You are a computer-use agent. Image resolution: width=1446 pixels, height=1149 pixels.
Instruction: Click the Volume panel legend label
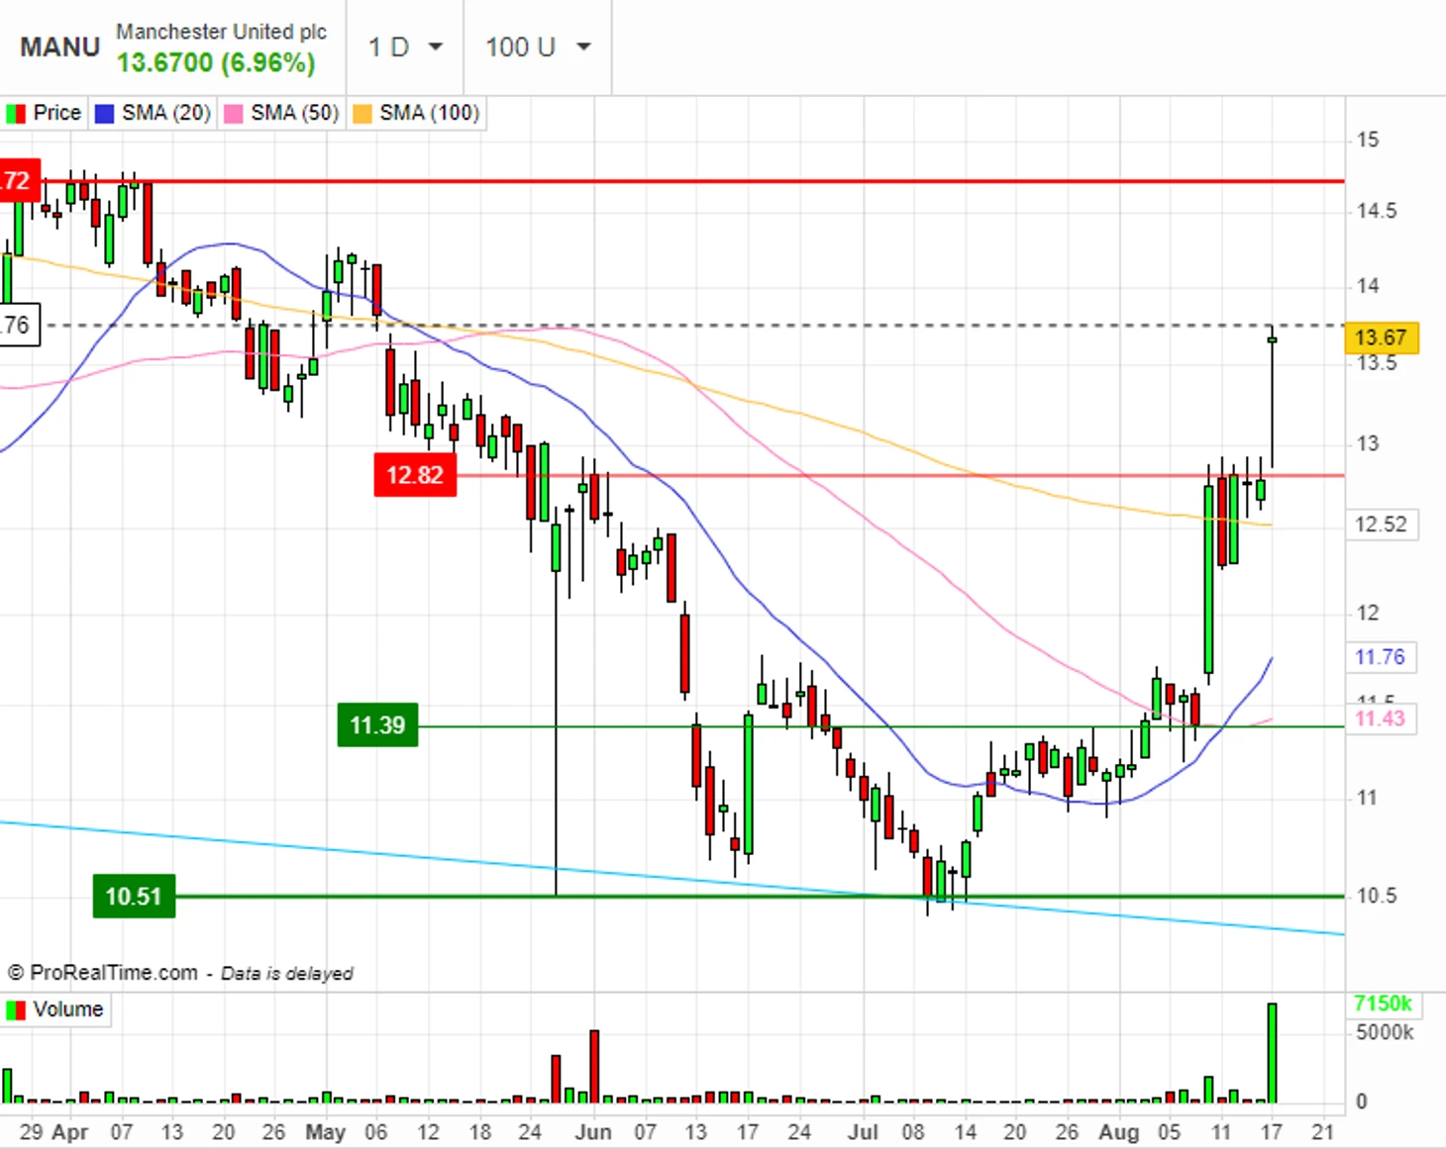68,1009
